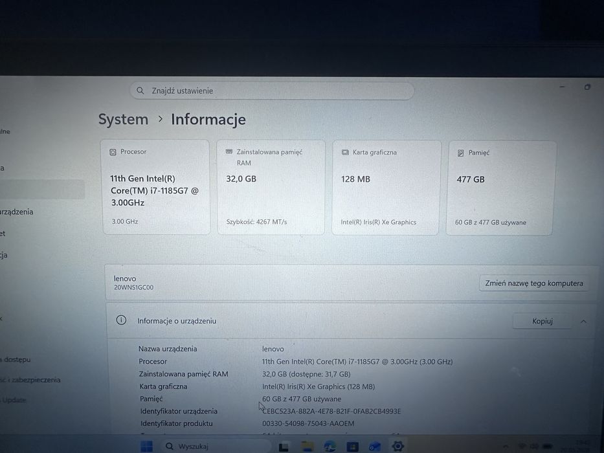Open the Windows Start menu
604x453 pixels.
147,446
